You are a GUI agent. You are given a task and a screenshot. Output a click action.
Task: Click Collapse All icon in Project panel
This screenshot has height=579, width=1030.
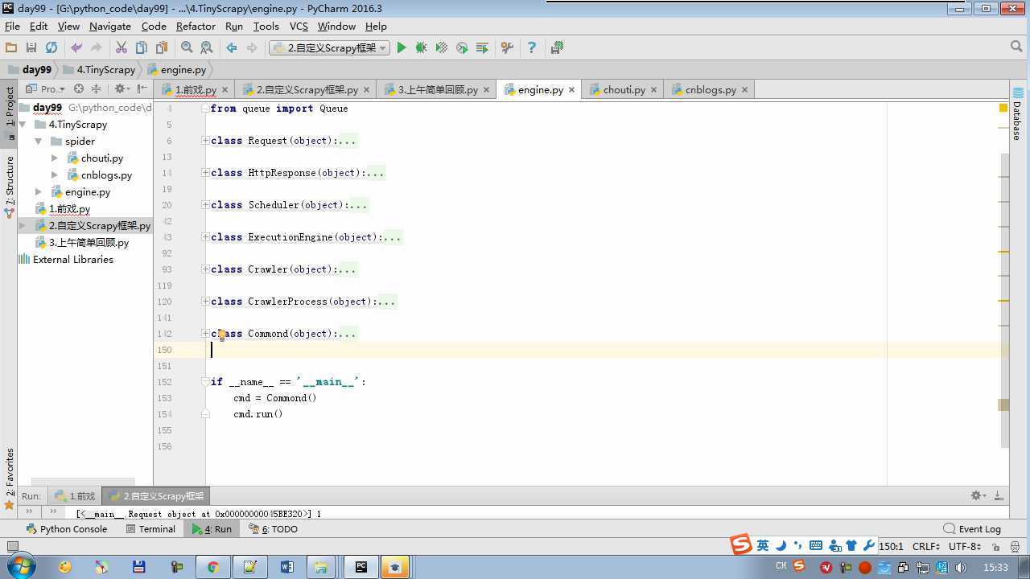pyautogui.click(x=97, y=89)
